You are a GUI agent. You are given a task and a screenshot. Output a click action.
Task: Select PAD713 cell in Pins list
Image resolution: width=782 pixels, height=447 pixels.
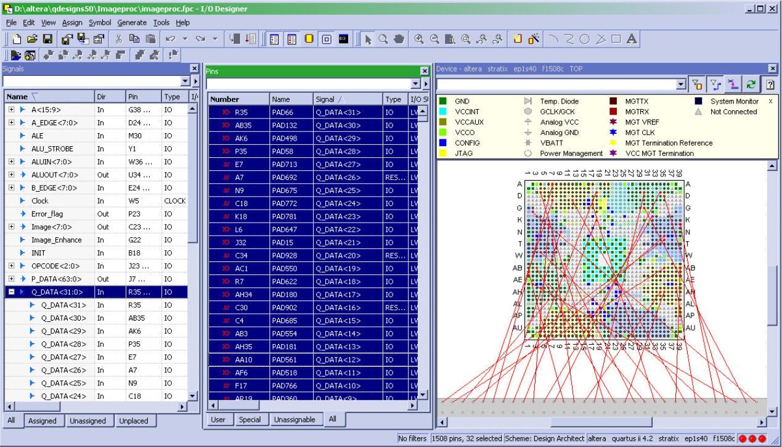[x=291, y=164]
